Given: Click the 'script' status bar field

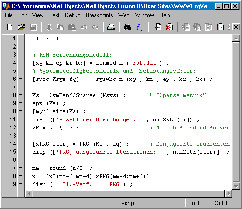Looking at the screenshot, I should tap(152, 203).
